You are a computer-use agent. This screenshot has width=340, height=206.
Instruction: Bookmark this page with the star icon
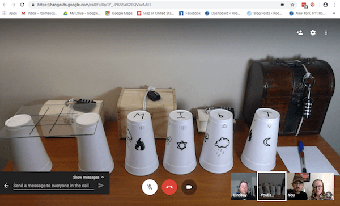(x=292, y=5)
